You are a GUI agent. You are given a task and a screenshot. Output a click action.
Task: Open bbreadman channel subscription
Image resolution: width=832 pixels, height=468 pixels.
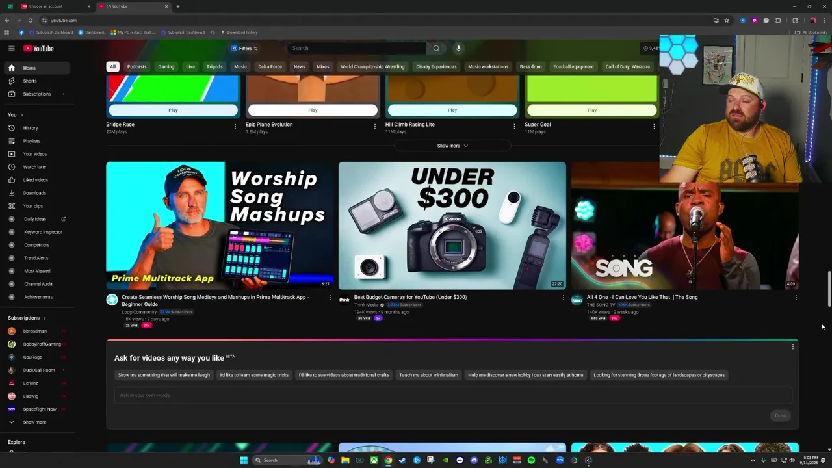[37, 331]
